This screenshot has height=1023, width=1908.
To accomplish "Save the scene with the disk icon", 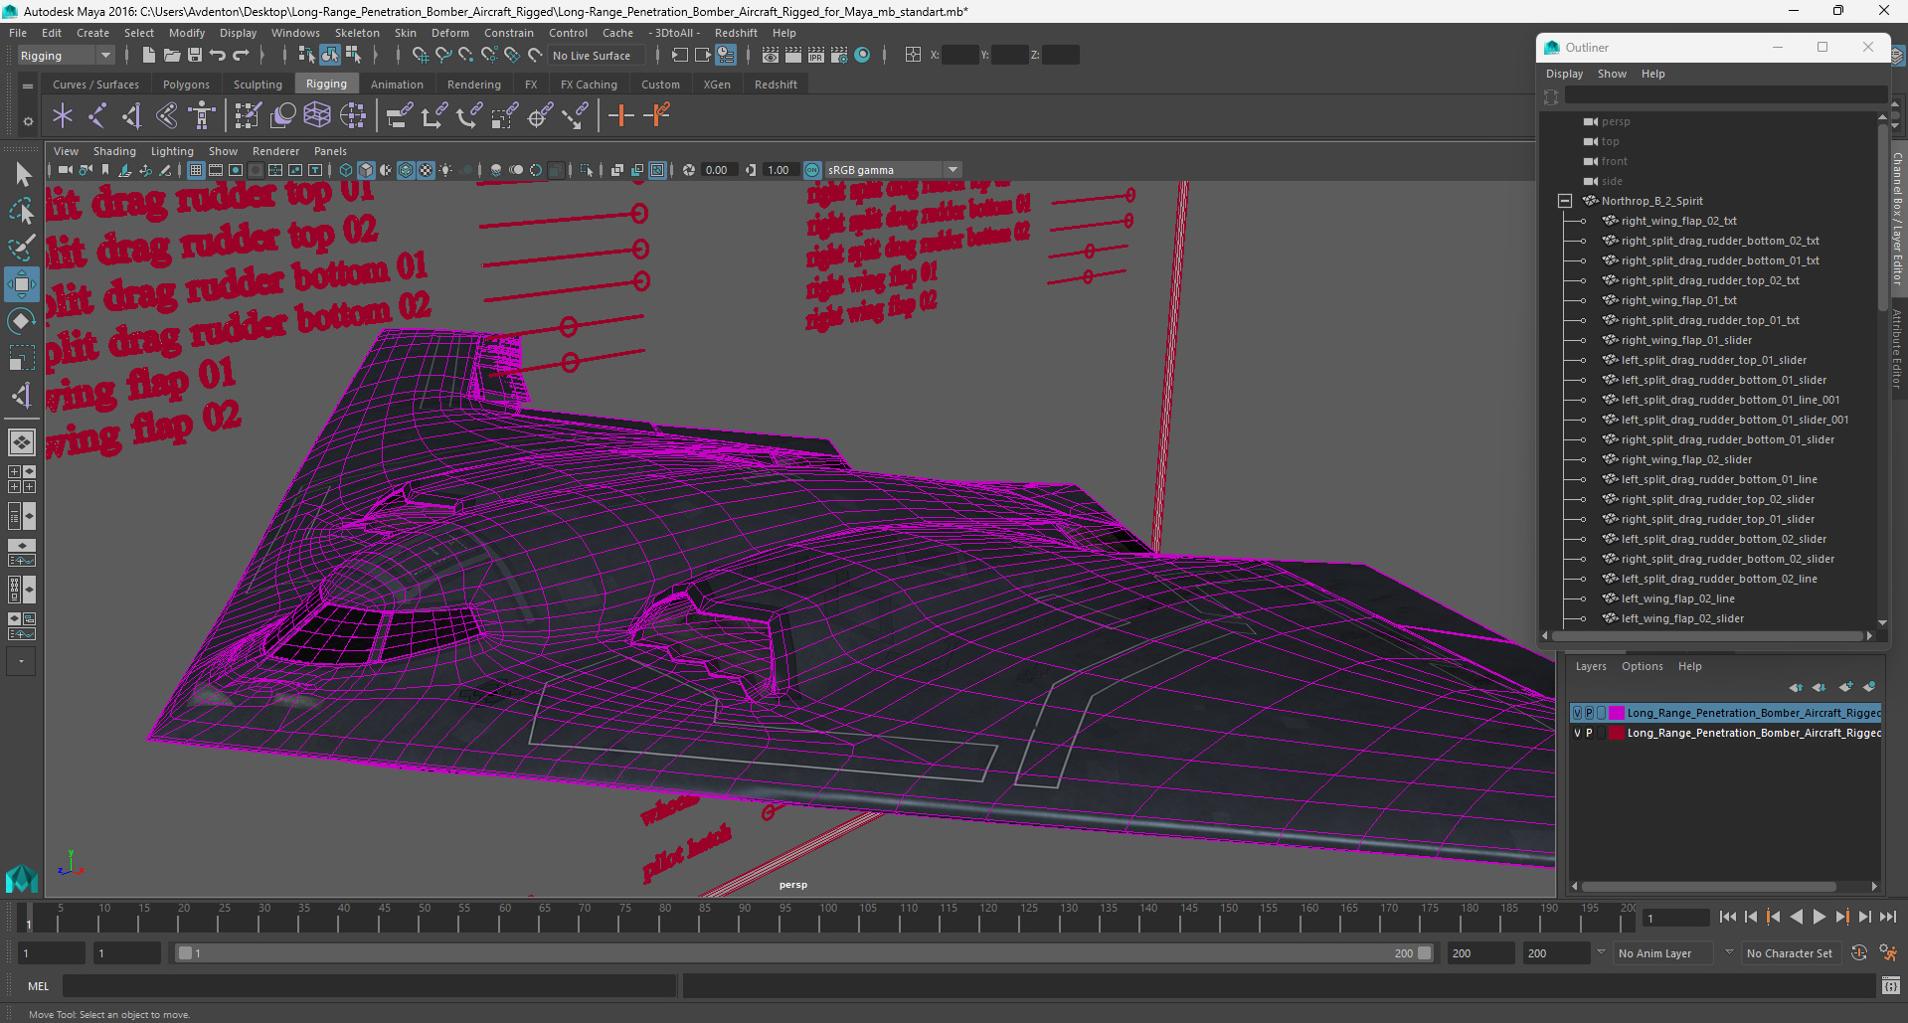I will [x=195, y=56].
